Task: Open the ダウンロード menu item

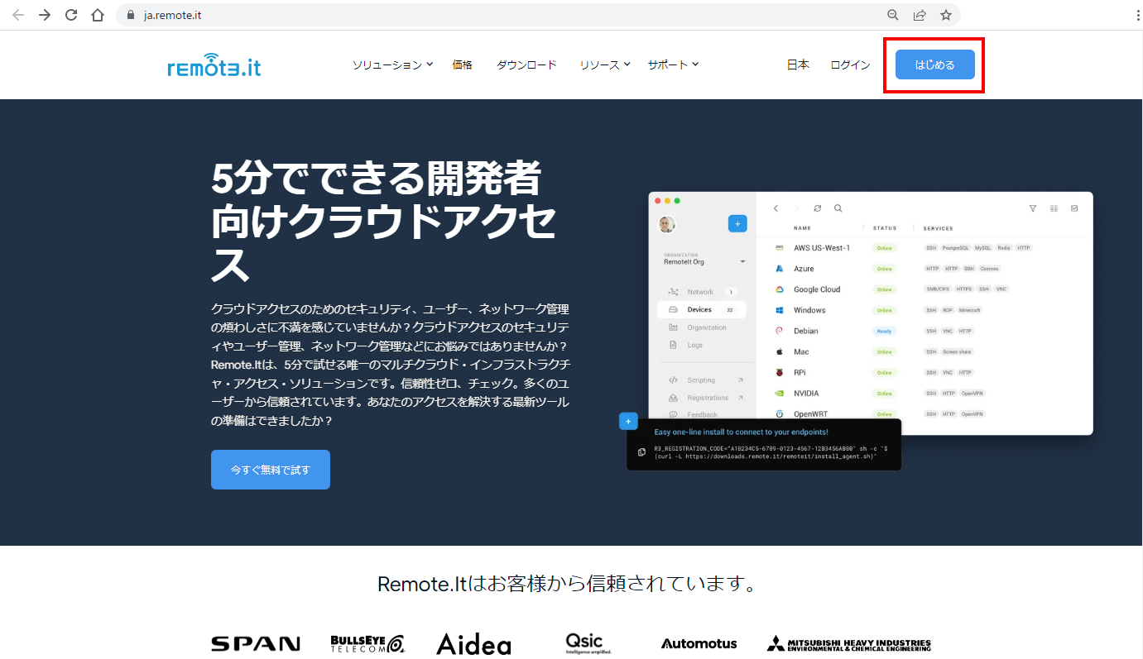Action: click(526, 64)
